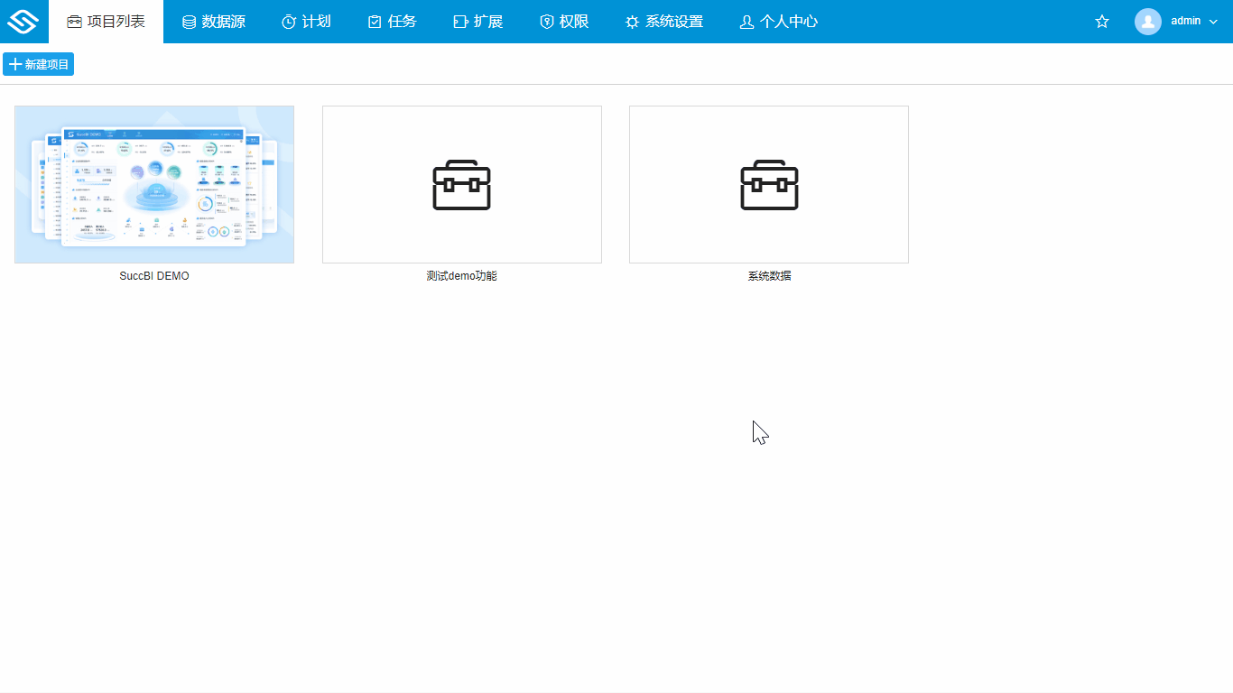
Task: Open 系统设置 via the gear icon
Action: coord(632,21)
